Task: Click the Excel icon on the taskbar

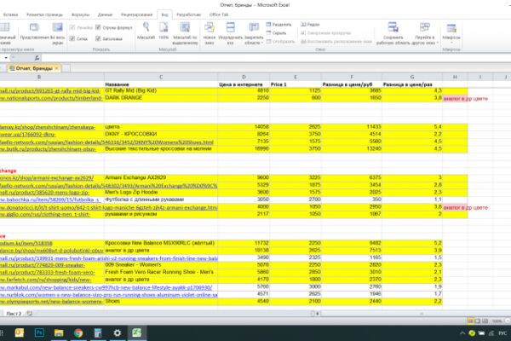Action: [x=136, y=332]
